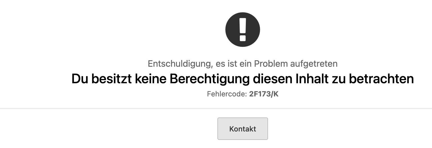
Task: Click the bold permission-denied heading text
Action: [x=243, y=79]
